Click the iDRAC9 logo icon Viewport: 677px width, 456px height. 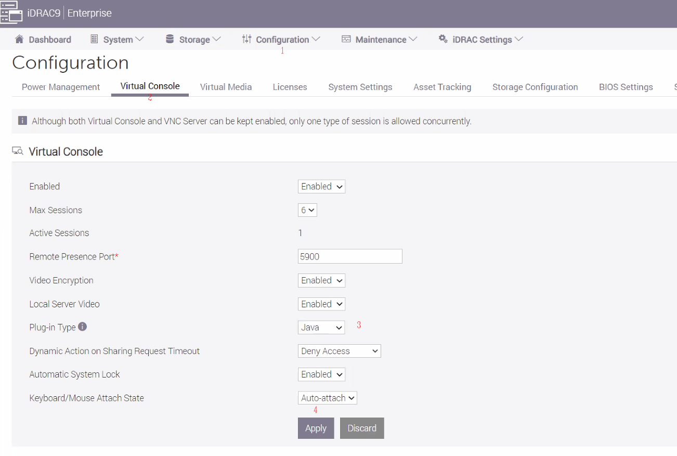(11, 12)
